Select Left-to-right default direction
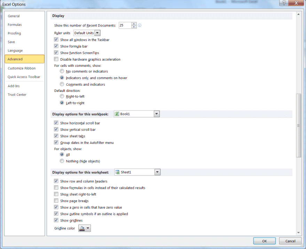 click(62, 103)
